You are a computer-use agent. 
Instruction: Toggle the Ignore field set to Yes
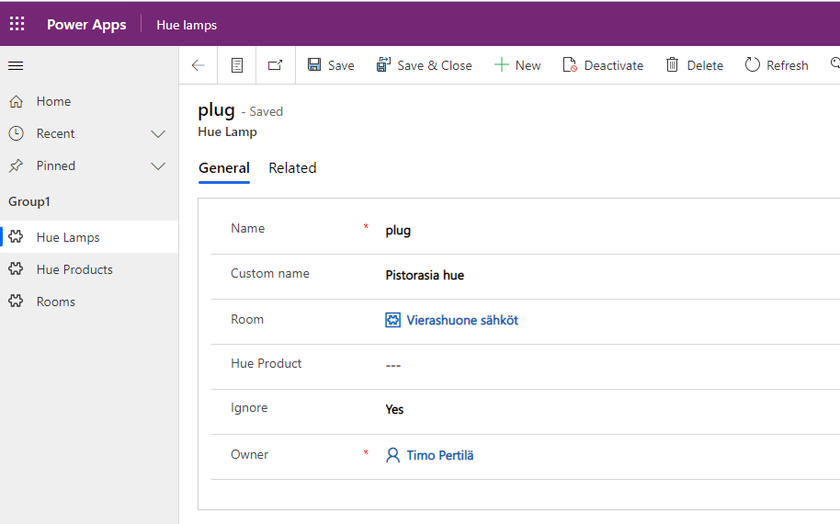[x=395, y=410]
